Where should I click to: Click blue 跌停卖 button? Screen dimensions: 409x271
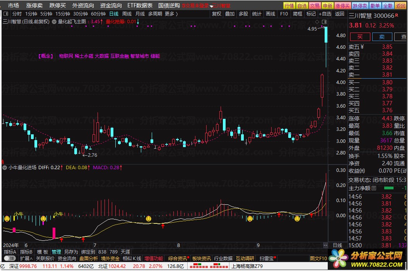point(360,6)
